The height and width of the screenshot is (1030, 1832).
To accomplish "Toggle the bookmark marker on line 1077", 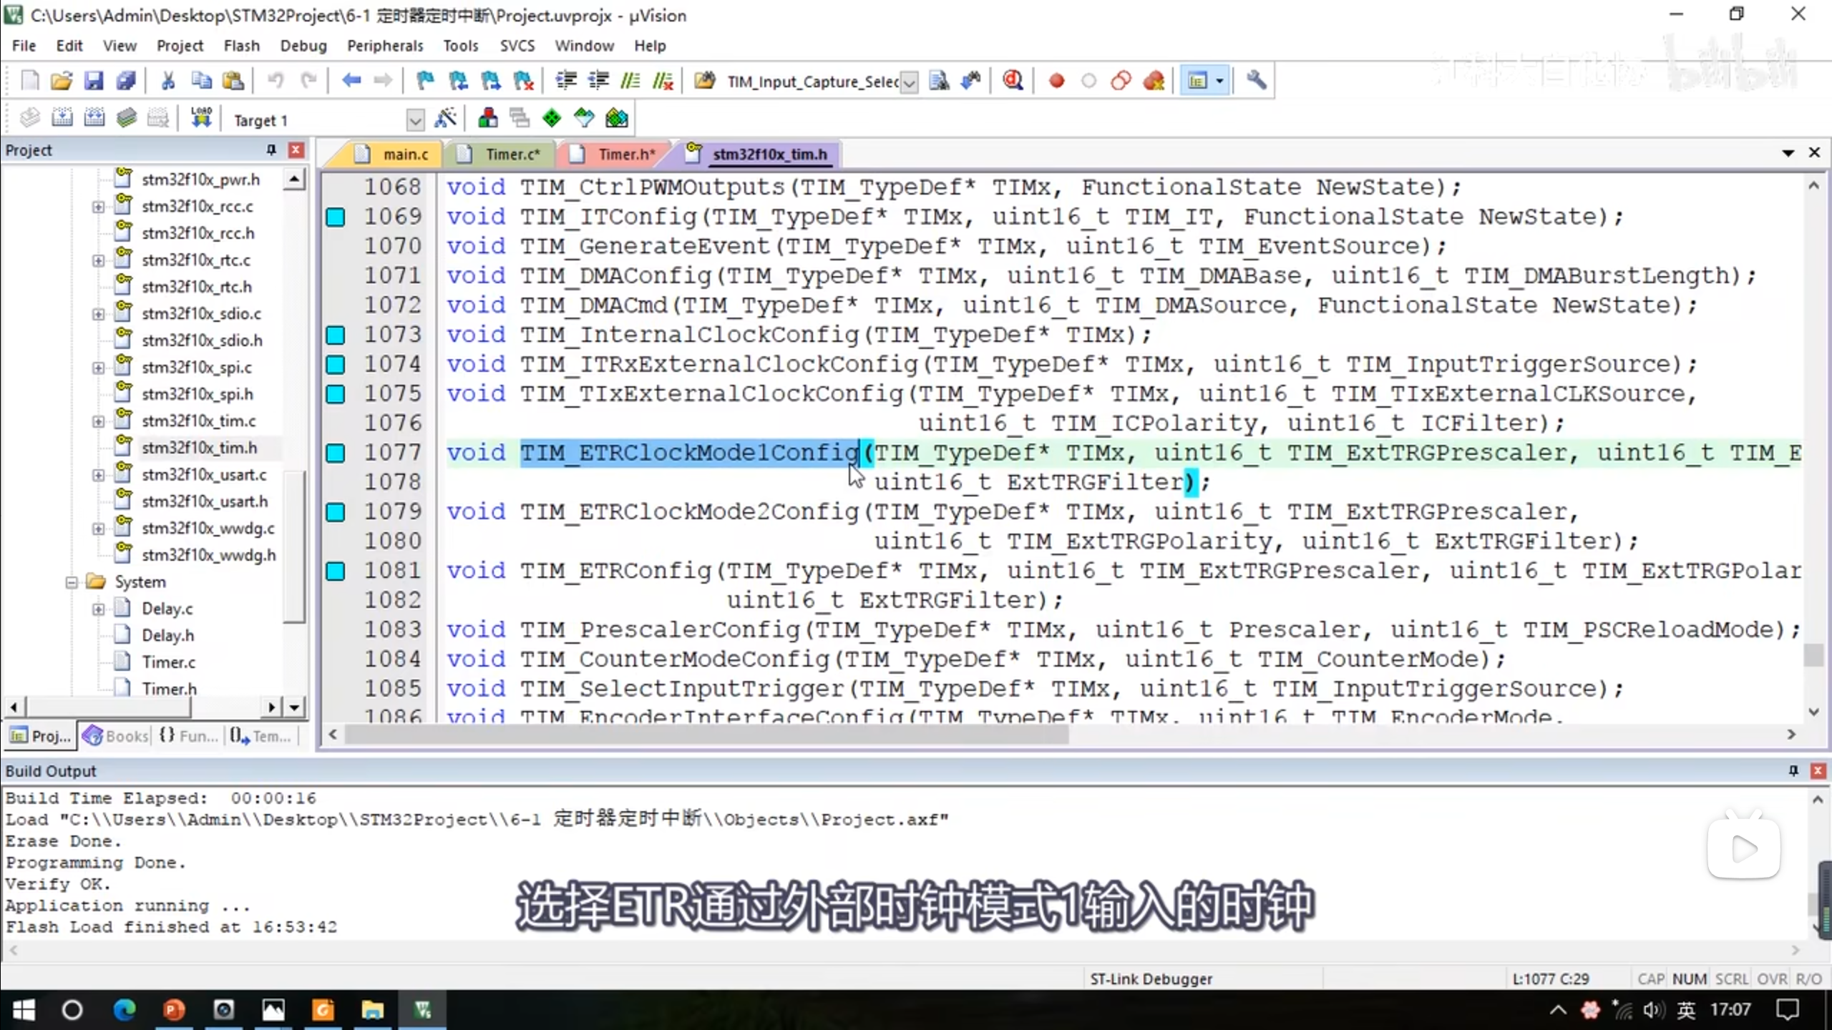I will click(x=335, y=453).
